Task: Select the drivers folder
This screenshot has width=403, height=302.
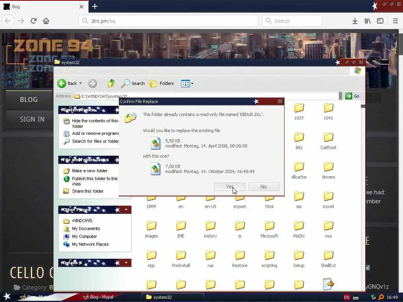Action: click(x=328, y=171)
